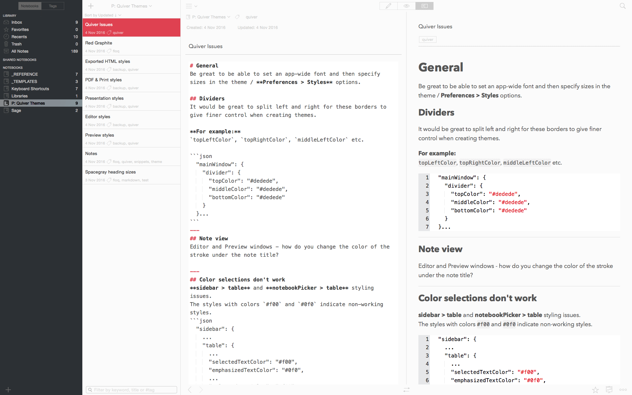
Task: Switch to editor-only mode with pencil icon
Action: [x=388, y=6]
